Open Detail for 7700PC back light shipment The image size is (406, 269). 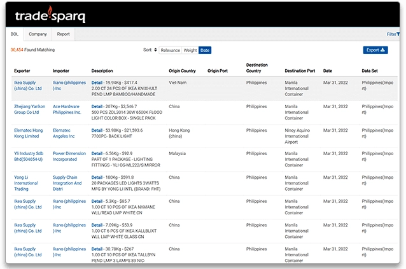click(97, 130)
